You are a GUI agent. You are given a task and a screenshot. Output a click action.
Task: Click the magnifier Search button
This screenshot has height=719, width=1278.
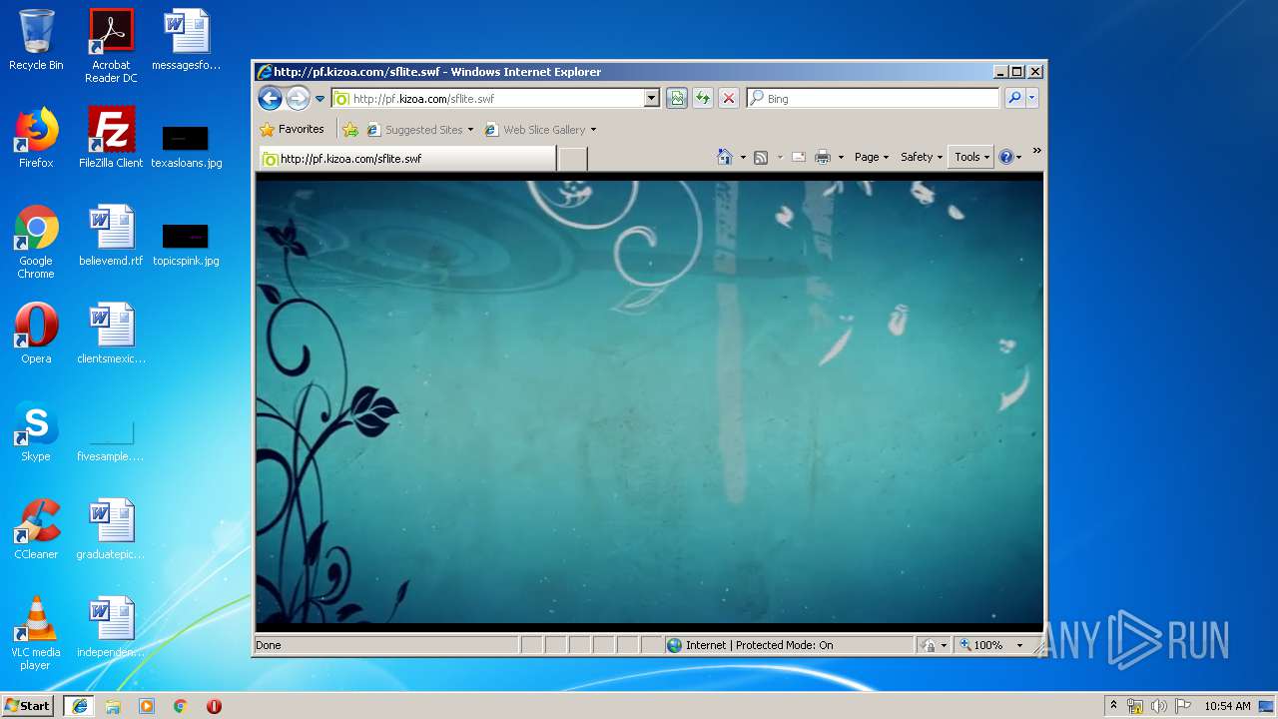point(1014,98)
